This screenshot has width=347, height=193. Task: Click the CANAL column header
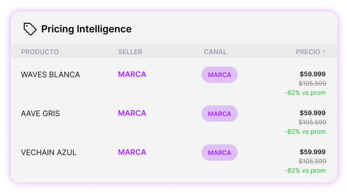point(215,52)
